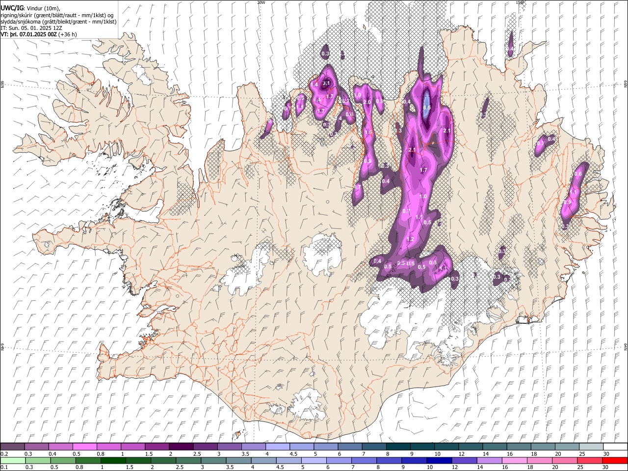Click the '(+36 h)' forecast offset text
Screen dimensions: 628x471
point(67,34)
